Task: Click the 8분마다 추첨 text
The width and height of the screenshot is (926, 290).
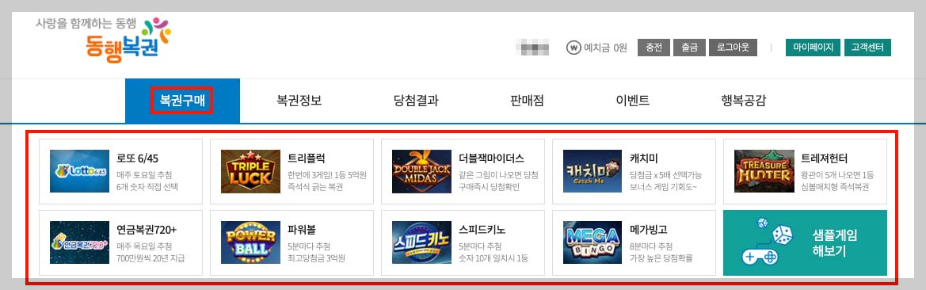Action: click(x=651, y=246)
